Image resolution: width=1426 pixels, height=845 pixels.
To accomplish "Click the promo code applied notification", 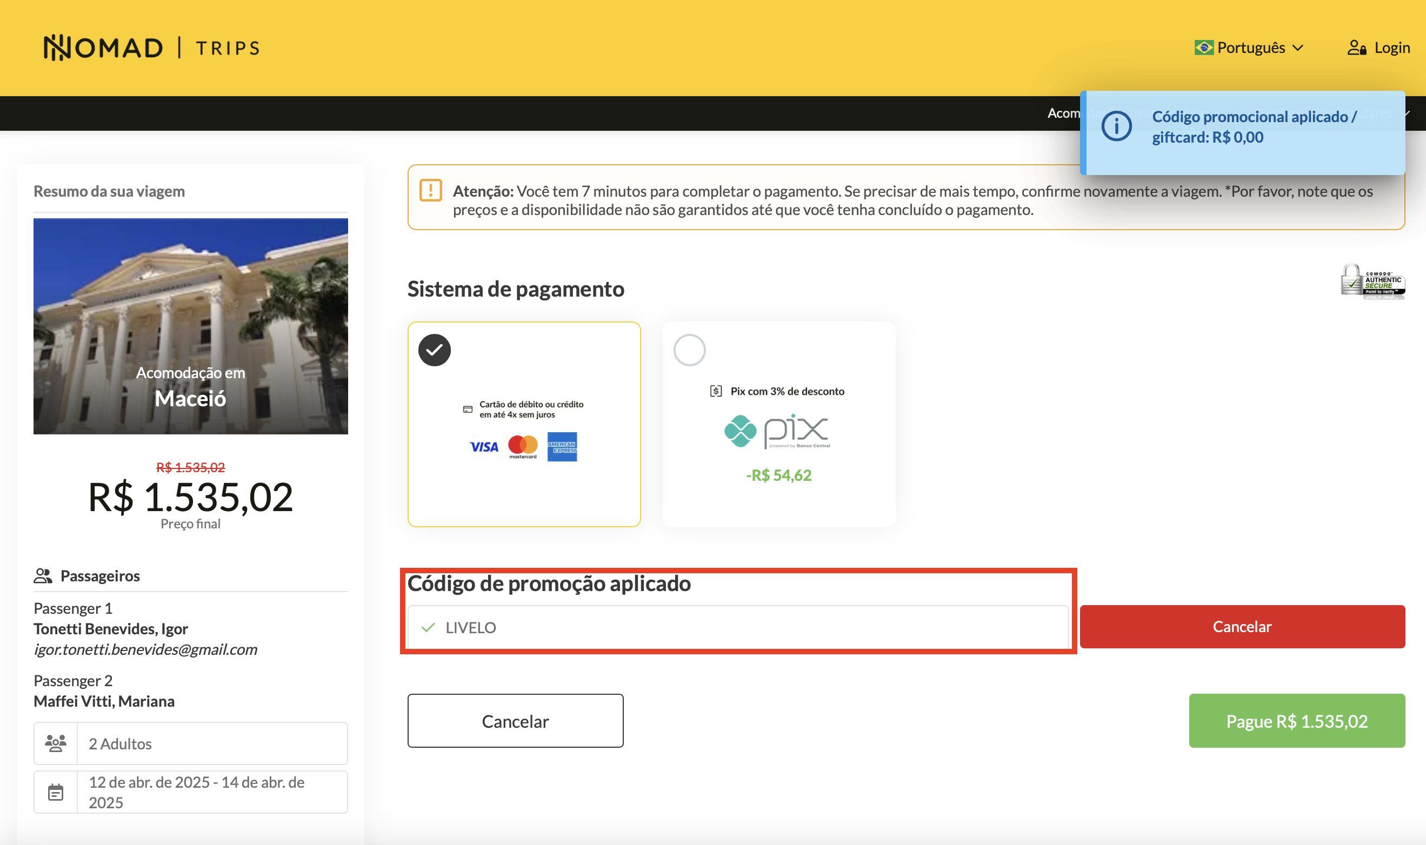I will (x=1243, y=133).
